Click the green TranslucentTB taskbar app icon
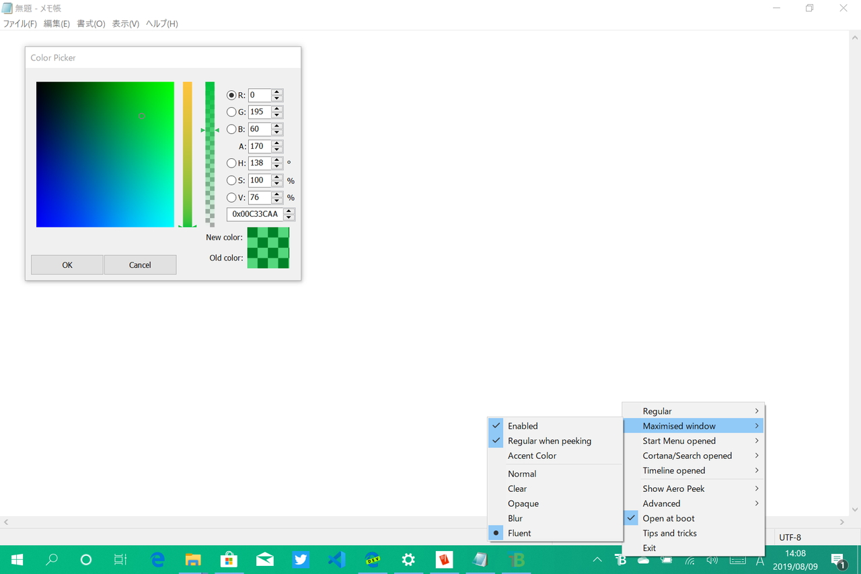The image size is (861, 574). pos(516,559)
